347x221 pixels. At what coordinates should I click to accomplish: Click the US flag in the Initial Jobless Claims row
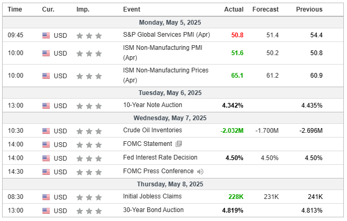point(46,197)
